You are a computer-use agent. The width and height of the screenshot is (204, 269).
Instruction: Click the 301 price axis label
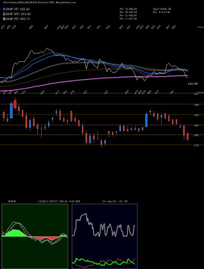pyautogui.click(x=197, y=135)
